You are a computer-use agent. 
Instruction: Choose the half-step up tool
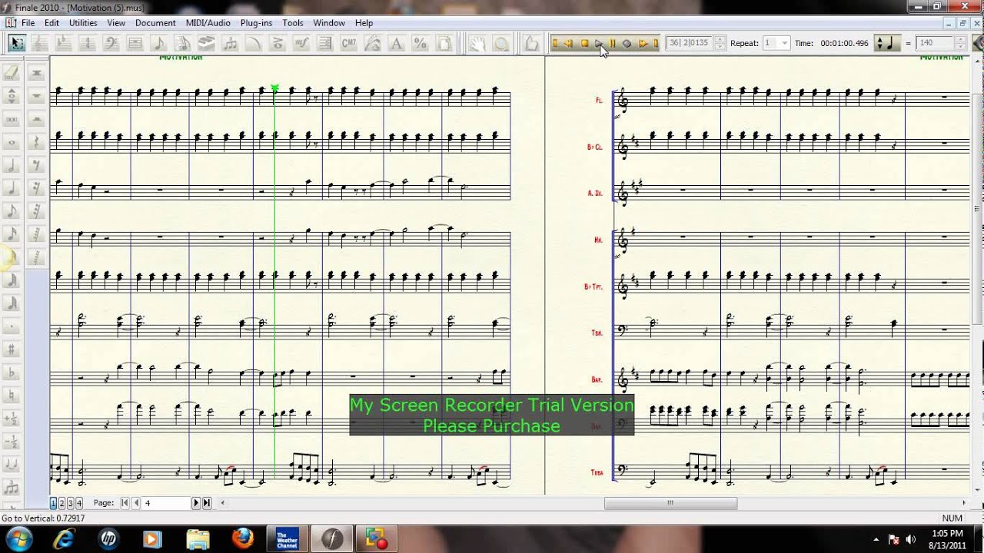(x=12, y=419)
